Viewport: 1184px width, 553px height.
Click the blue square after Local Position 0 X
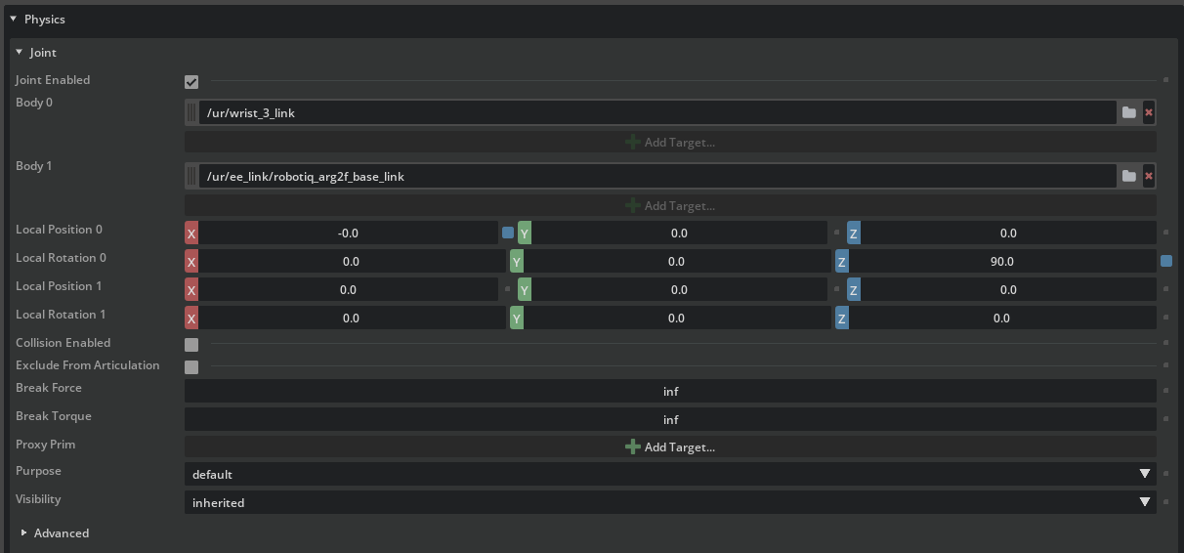pyautogui.click(x=507, y=234)
